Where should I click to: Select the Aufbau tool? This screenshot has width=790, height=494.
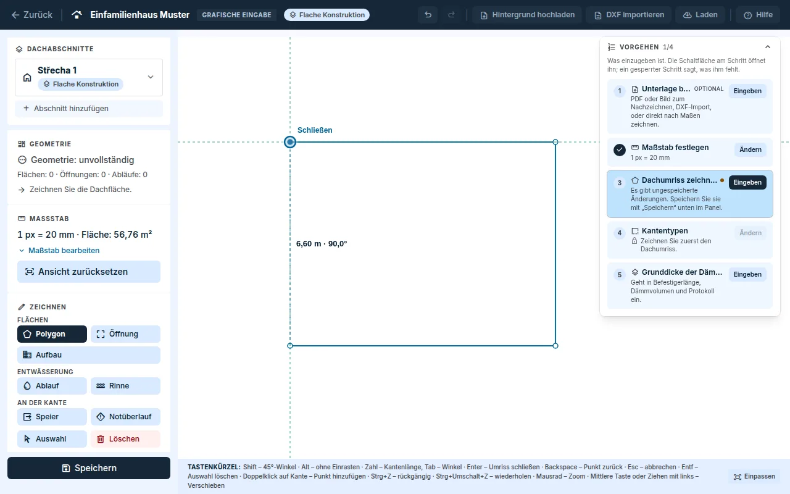tap(89, 355)
